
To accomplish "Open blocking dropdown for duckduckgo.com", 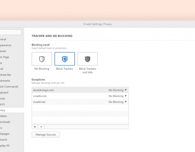I will point(118,90).
